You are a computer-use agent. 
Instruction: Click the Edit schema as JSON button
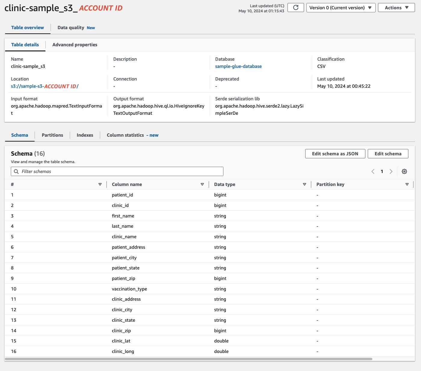[x=335, y=154]
